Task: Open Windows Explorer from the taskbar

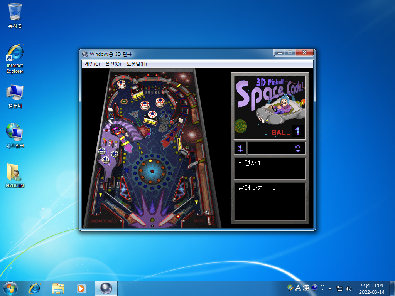Action: coord(58,288)
